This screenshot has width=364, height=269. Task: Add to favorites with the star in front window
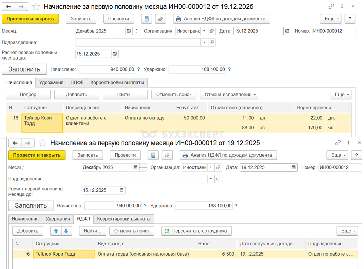point(43,143)
